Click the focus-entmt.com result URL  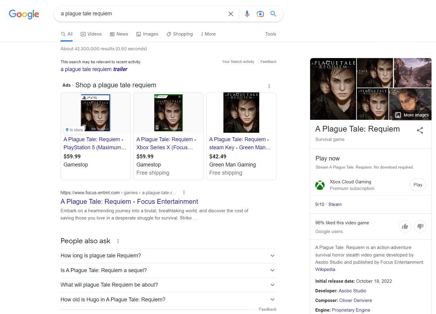[x=118, y=193]
